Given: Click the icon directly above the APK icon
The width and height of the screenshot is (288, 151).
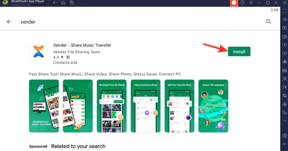Looking at the screenshot, I should click(x=285, y=62).
